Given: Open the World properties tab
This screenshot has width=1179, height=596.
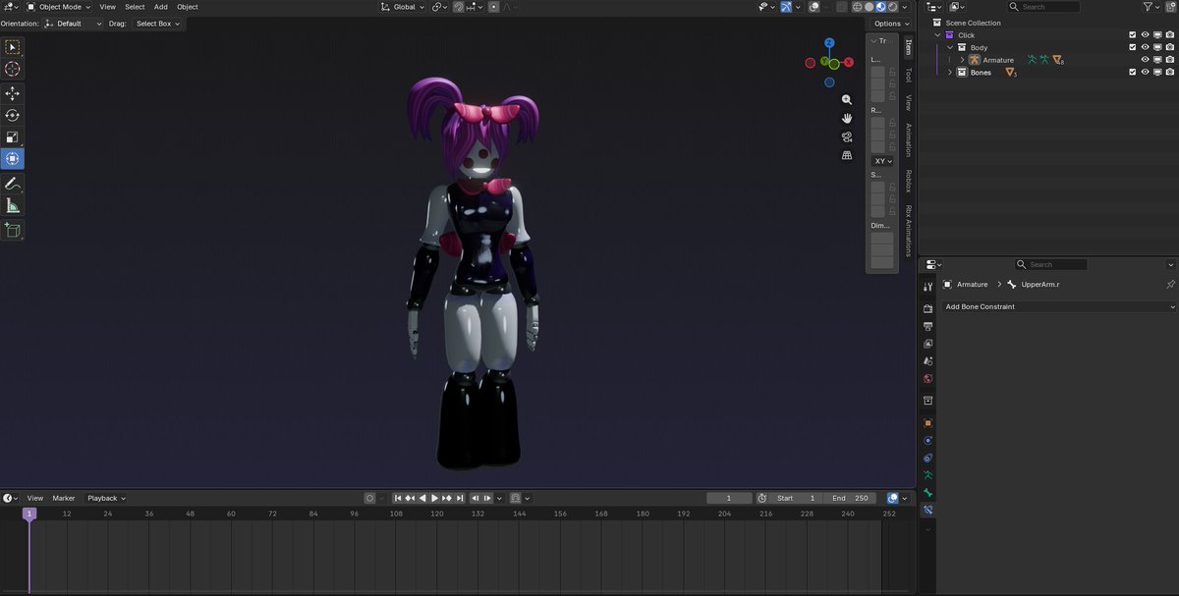Looking at the screenshot, I should (927, 379).
